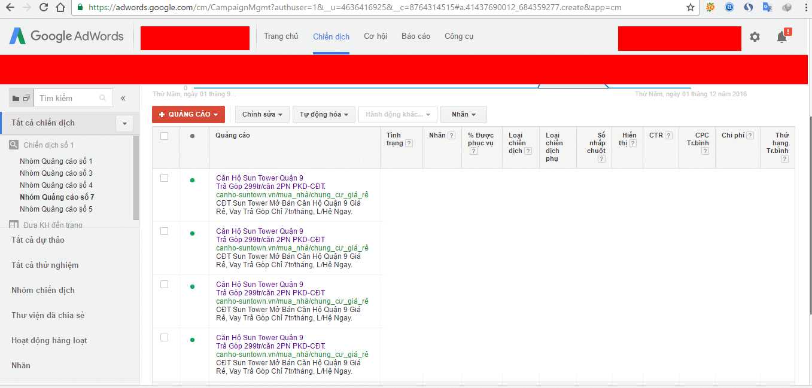Click the status dot column header
This screenshot has width=812, height=388.
(192, 136)
